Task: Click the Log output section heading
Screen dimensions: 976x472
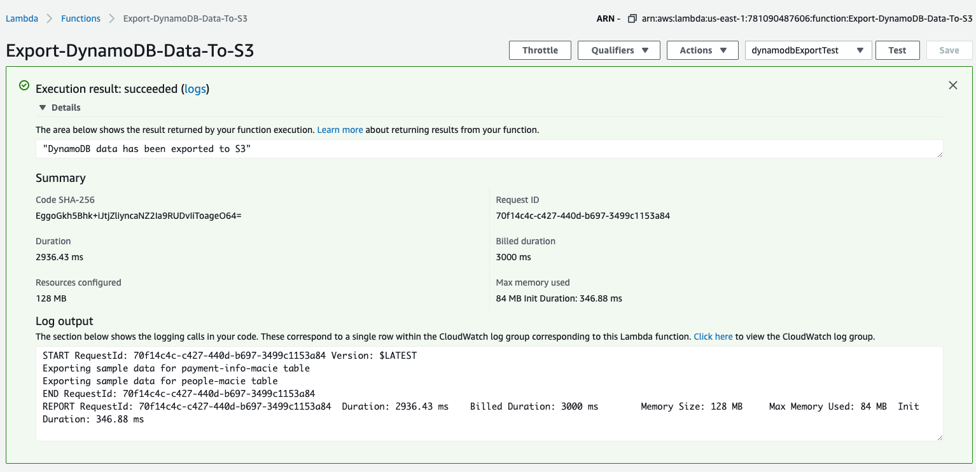Action: [x=64, y=321]
